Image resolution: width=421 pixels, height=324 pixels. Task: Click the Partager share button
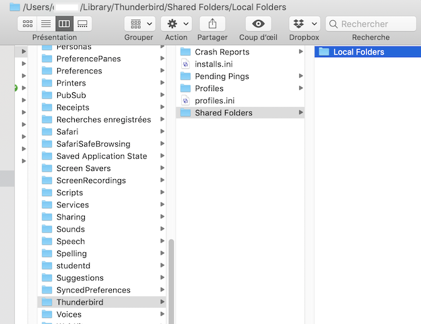point(212,24)
